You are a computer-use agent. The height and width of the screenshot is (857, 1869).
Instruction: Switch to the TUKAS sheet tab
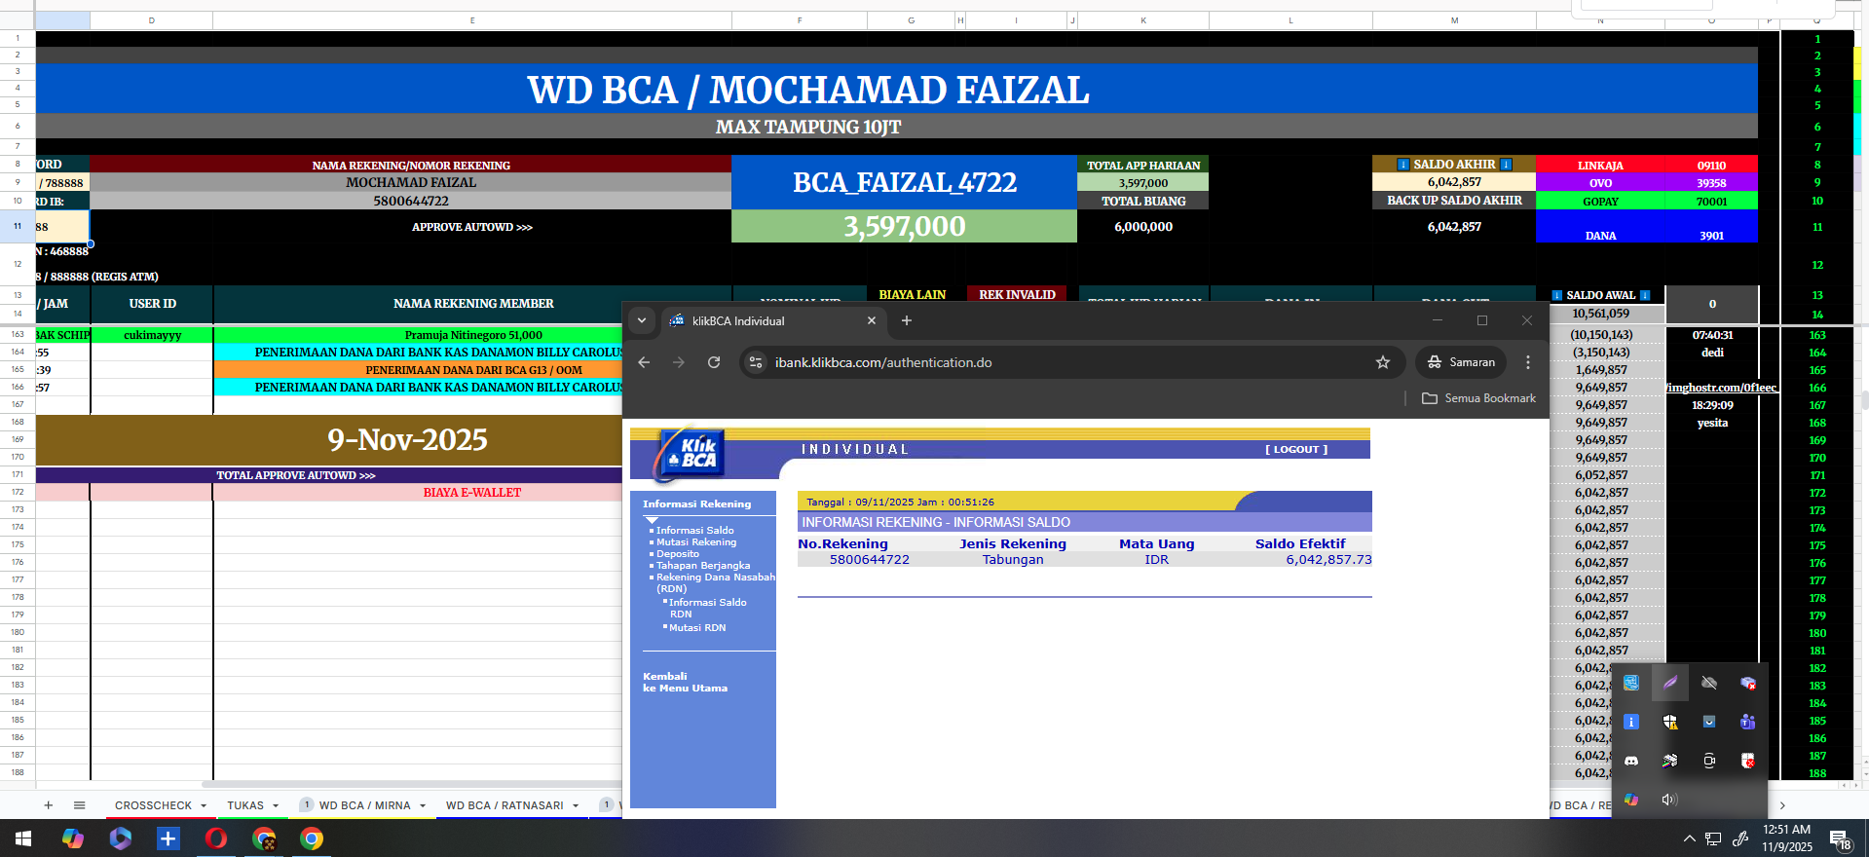tap(245, 805)
